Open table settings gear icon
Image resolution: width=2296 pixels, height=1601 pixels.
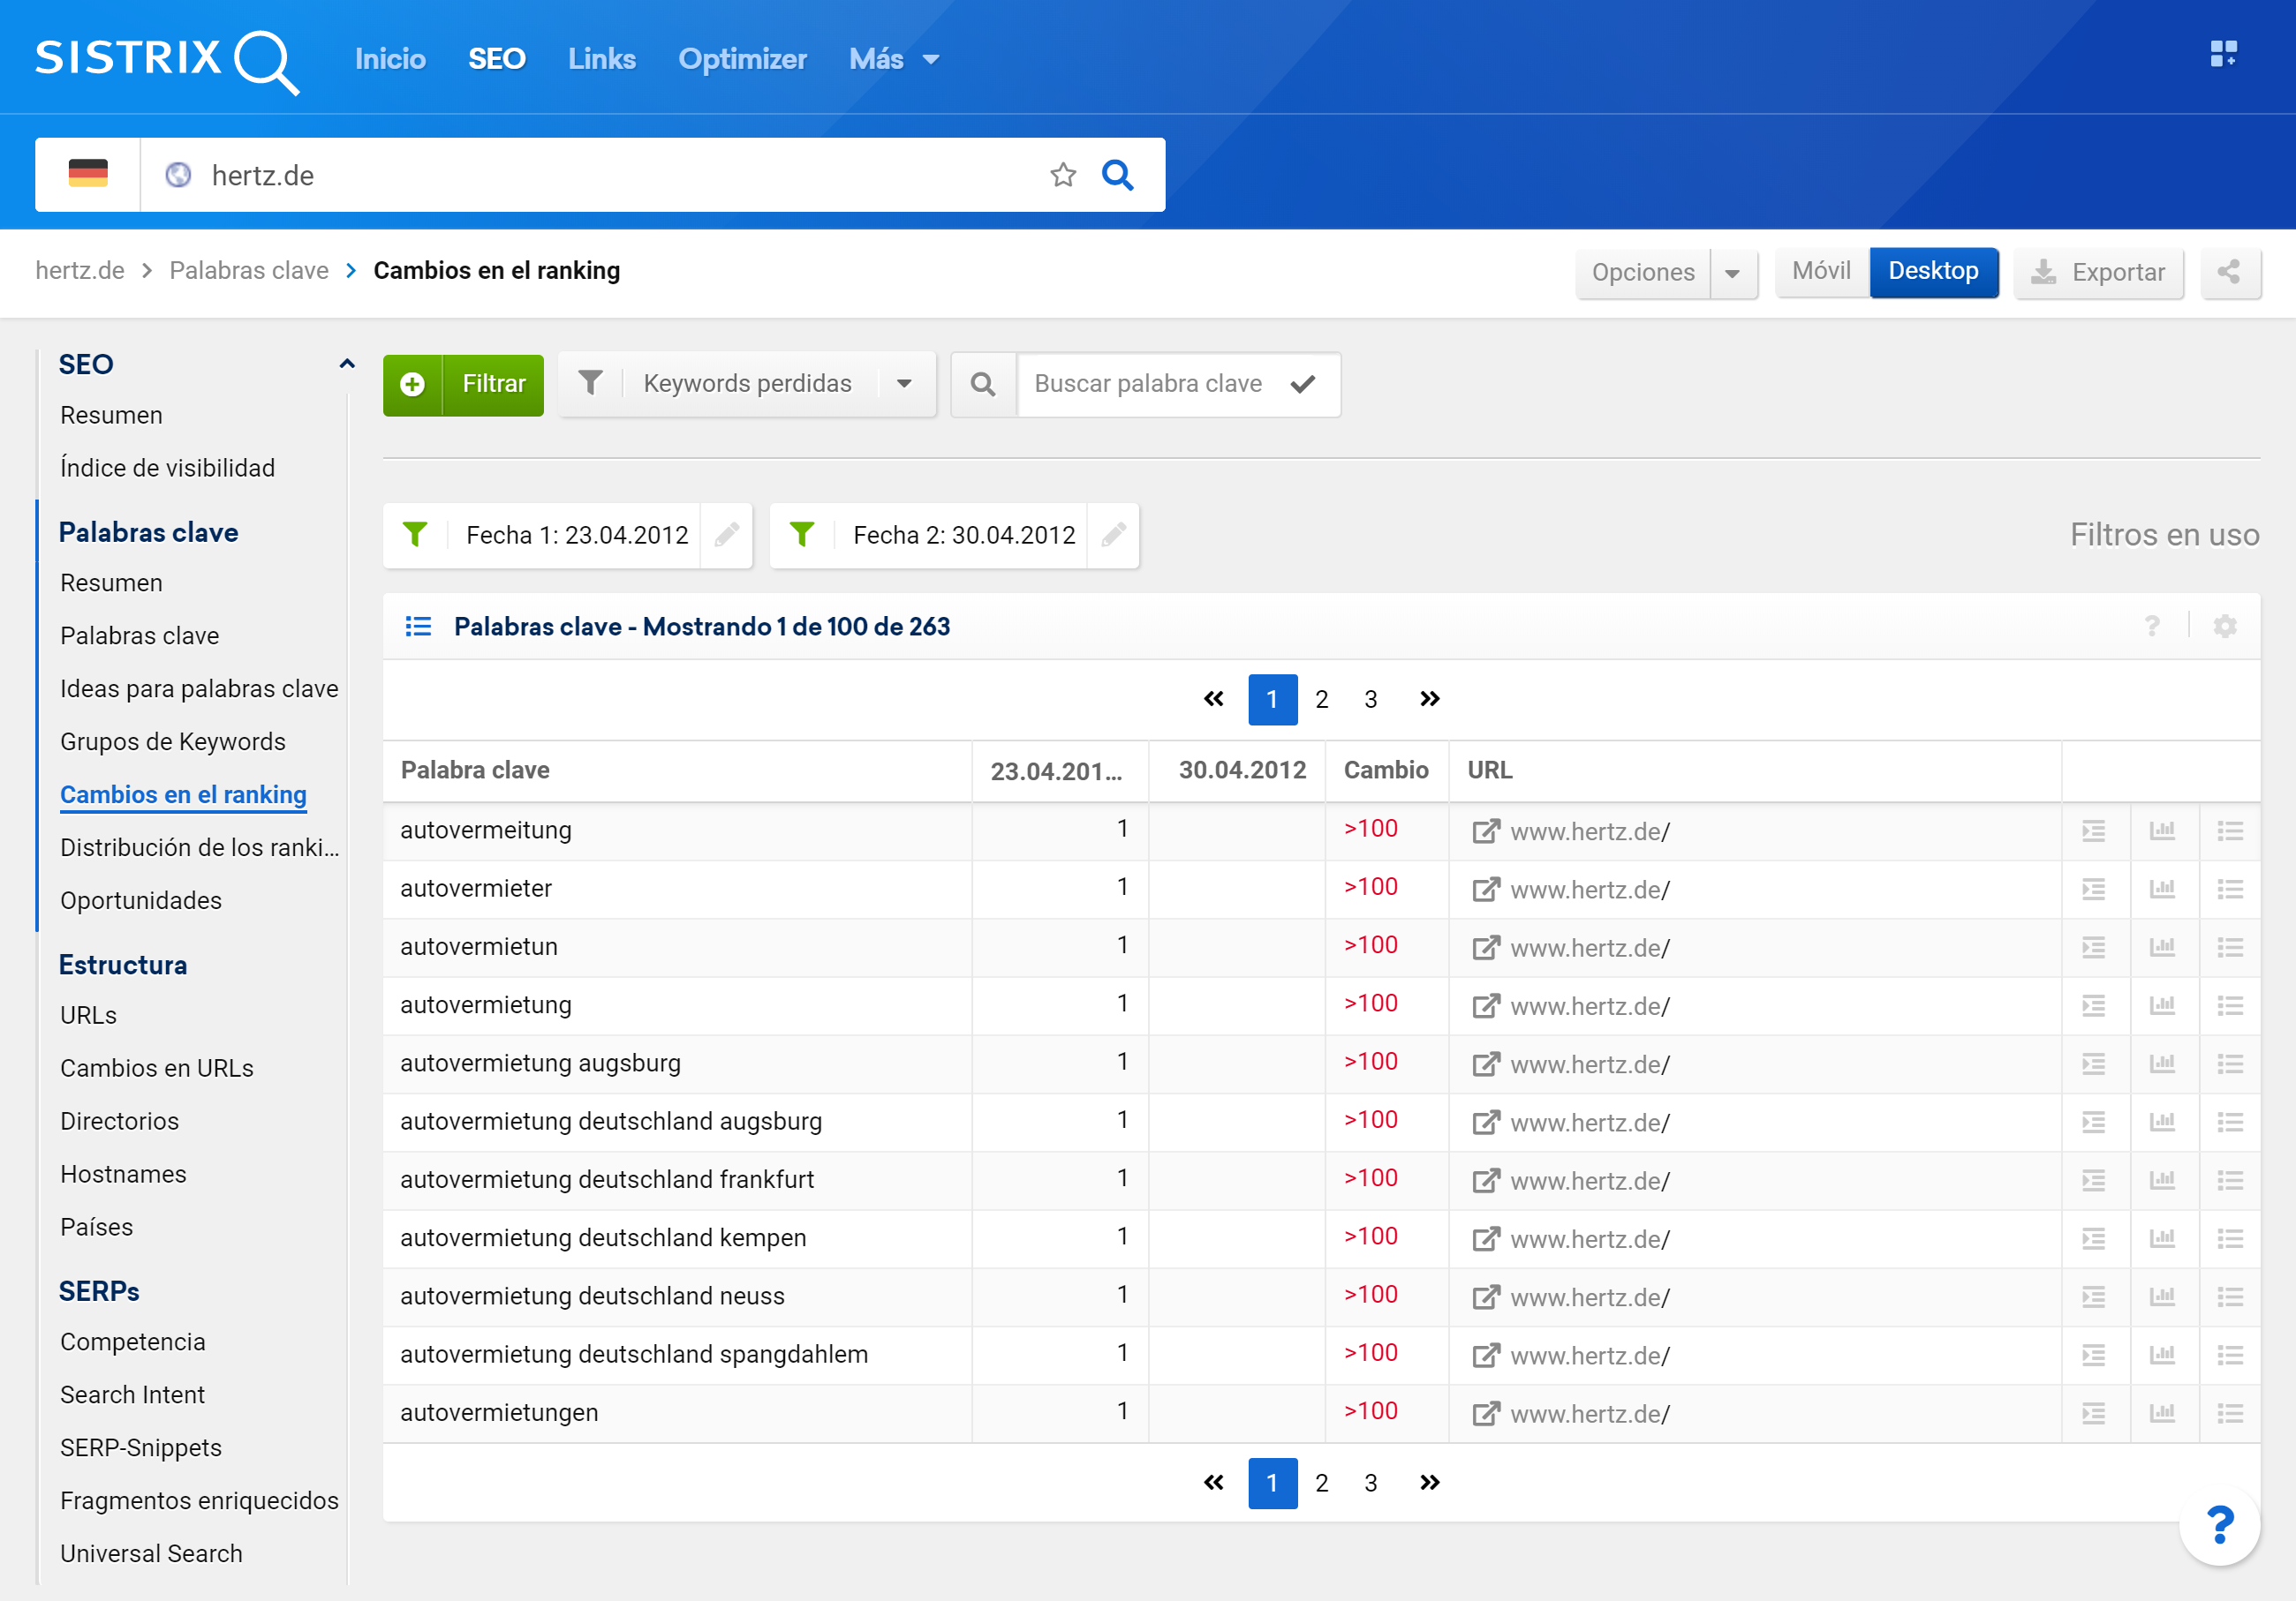2224,627
